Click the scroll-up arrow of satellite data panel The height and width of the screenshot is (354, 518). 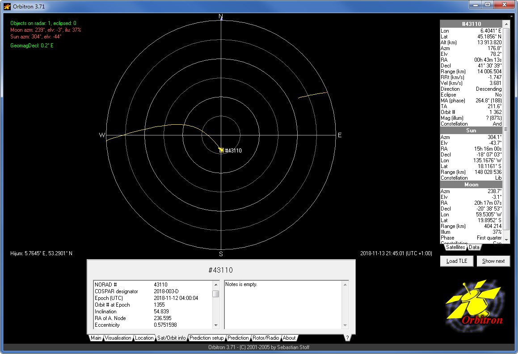pyautogui.click(x=506, y=24)
